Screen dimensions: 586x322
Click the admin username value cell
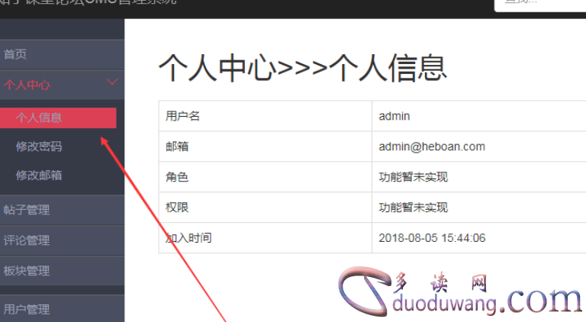(394, 116)
